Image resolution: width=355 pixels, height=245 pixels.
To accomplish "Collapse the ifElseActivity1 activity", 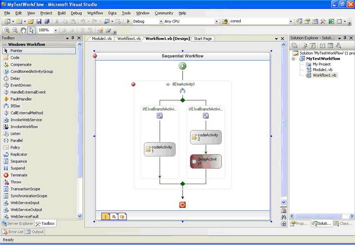I will click(x=167, y=84).
